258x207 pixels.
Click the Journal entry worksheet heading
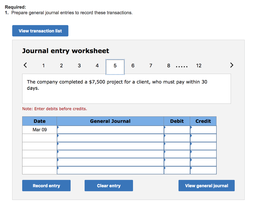click(x=66, y=51)
